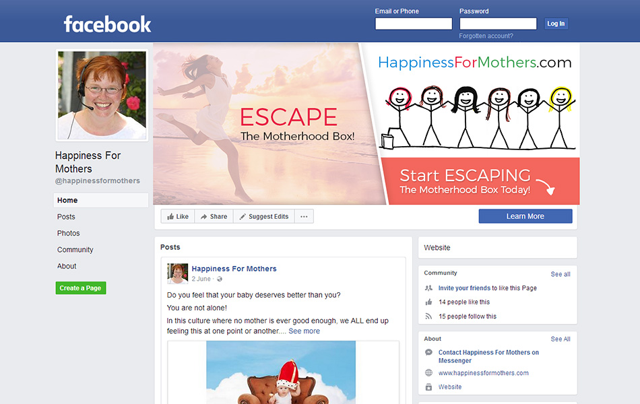Click the thumbs-up Like button
Image resolution: width=640 pixels, height=404 pixels.
(x=178, y=216)
